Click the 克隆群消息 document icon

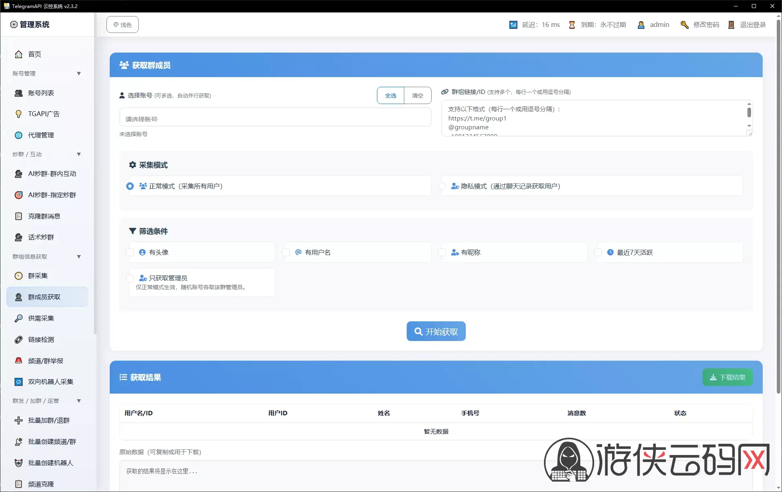(x=18, y=216)
